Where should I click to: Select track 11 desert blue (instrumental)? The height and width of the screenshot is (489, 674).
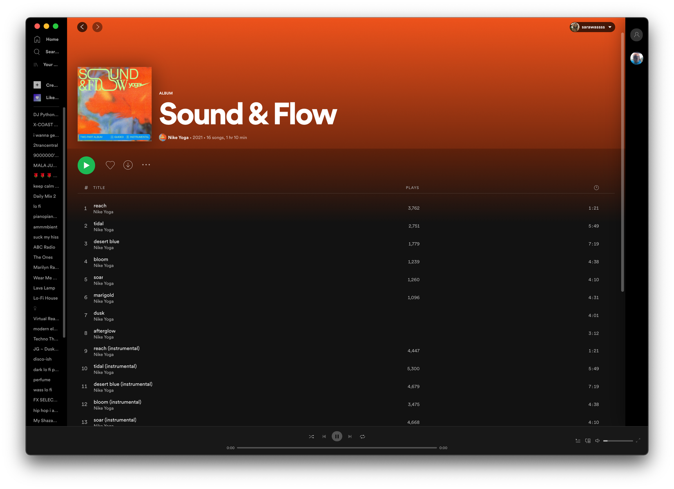click(x=346, y=387)
